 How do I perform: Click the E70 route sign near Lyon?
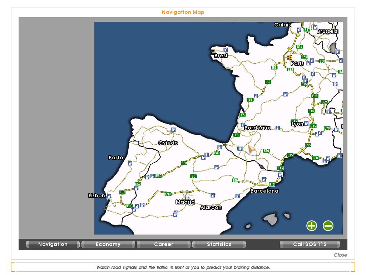[x=327, y=128]
